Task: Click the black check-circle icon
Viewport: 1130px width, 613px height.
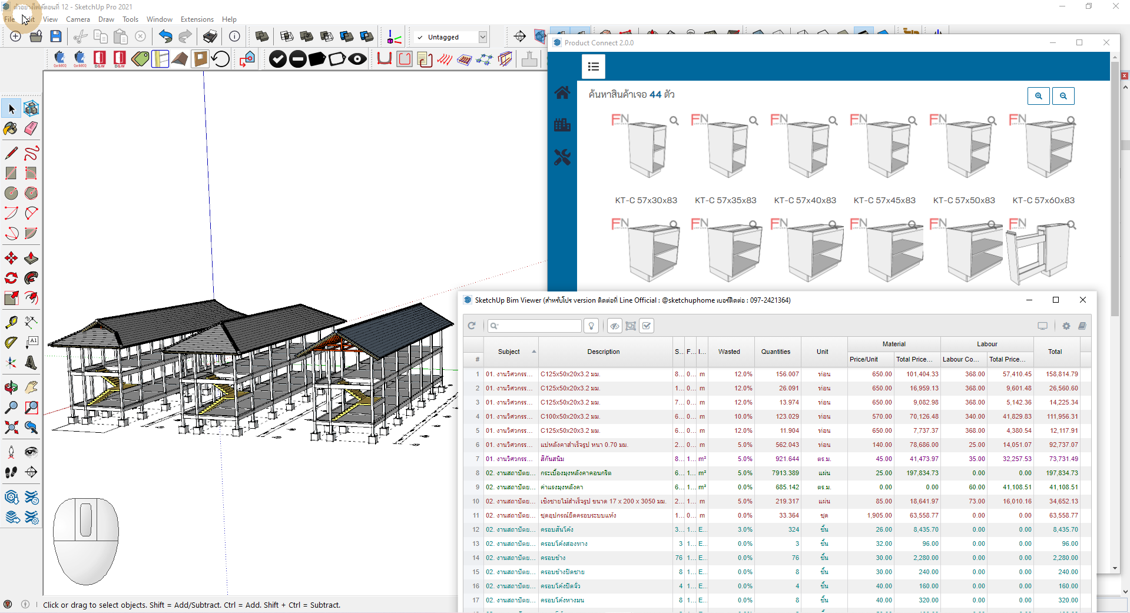Action: 278,59
